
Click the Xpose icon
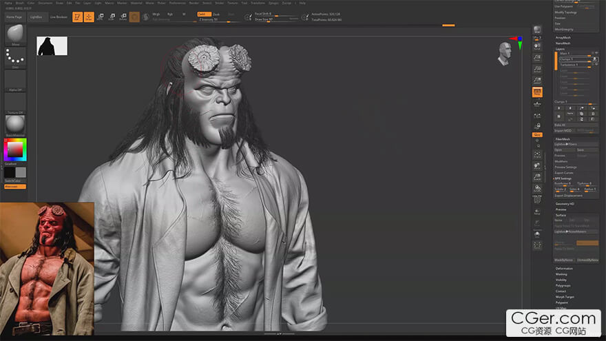point(537,245)
